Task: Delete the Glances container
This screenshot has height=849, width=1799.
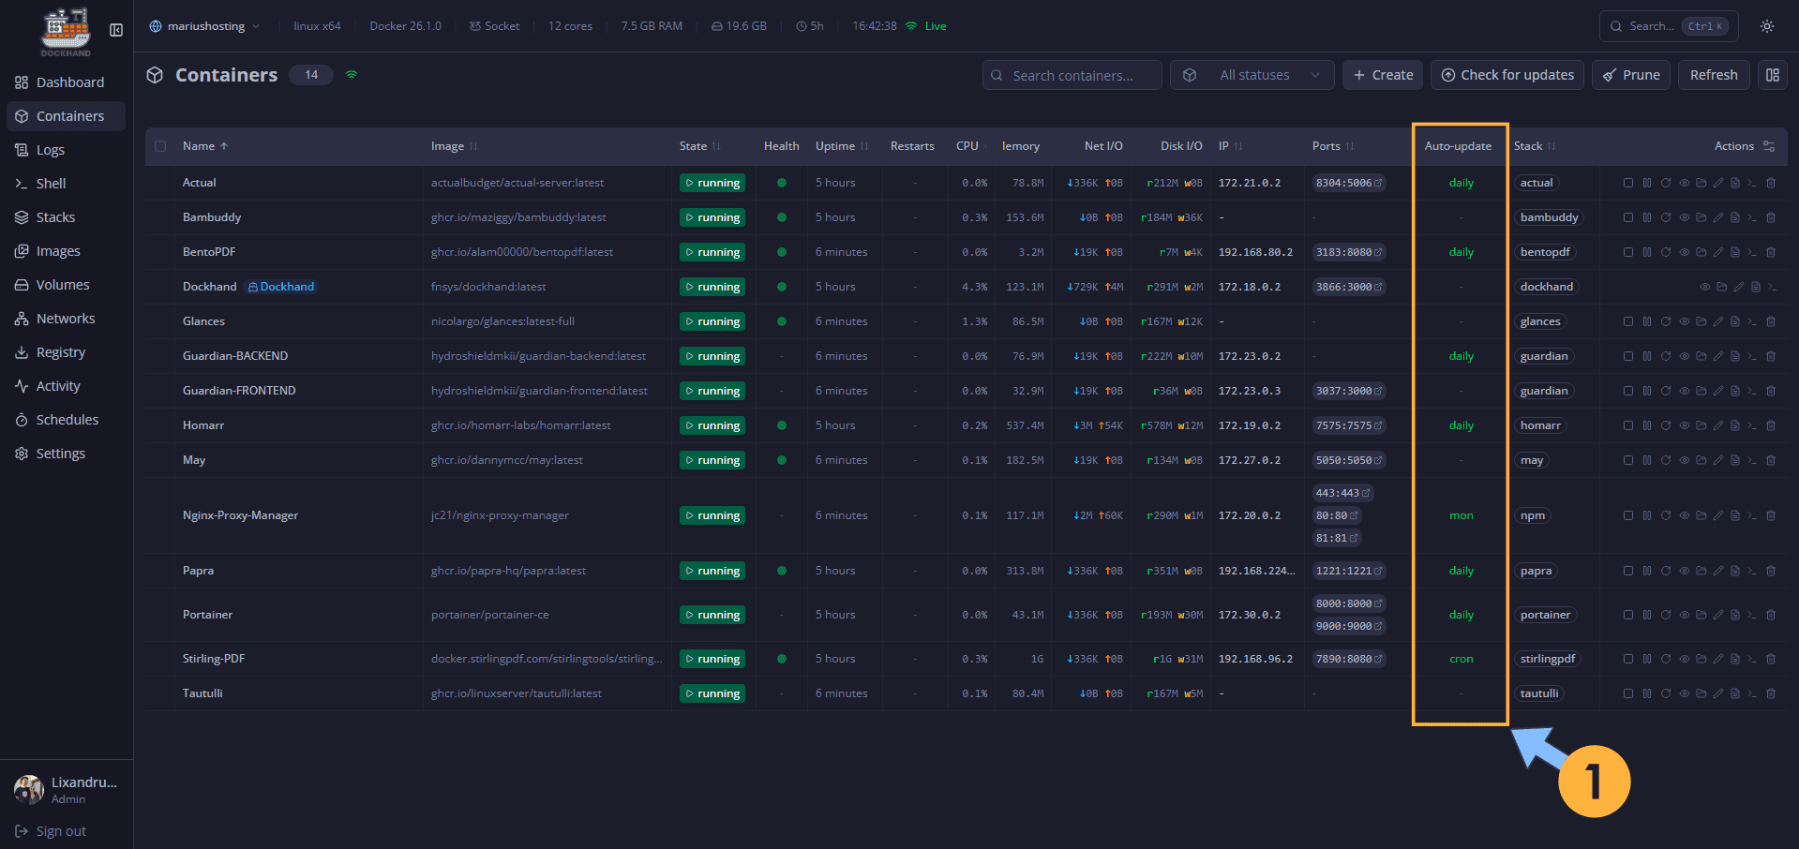Action: click(1771, 320)
